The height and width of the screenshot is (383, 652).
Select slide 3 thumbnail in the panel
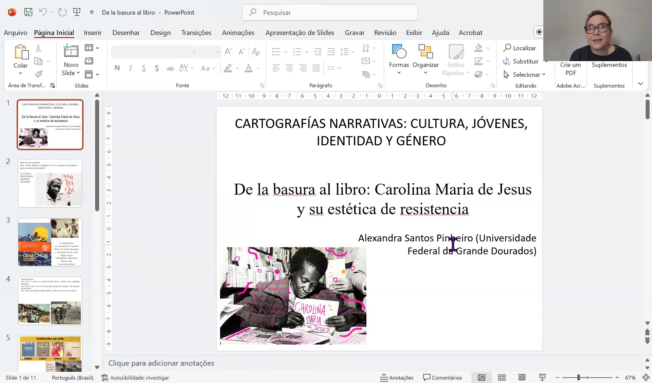click(x=50, y=242)
